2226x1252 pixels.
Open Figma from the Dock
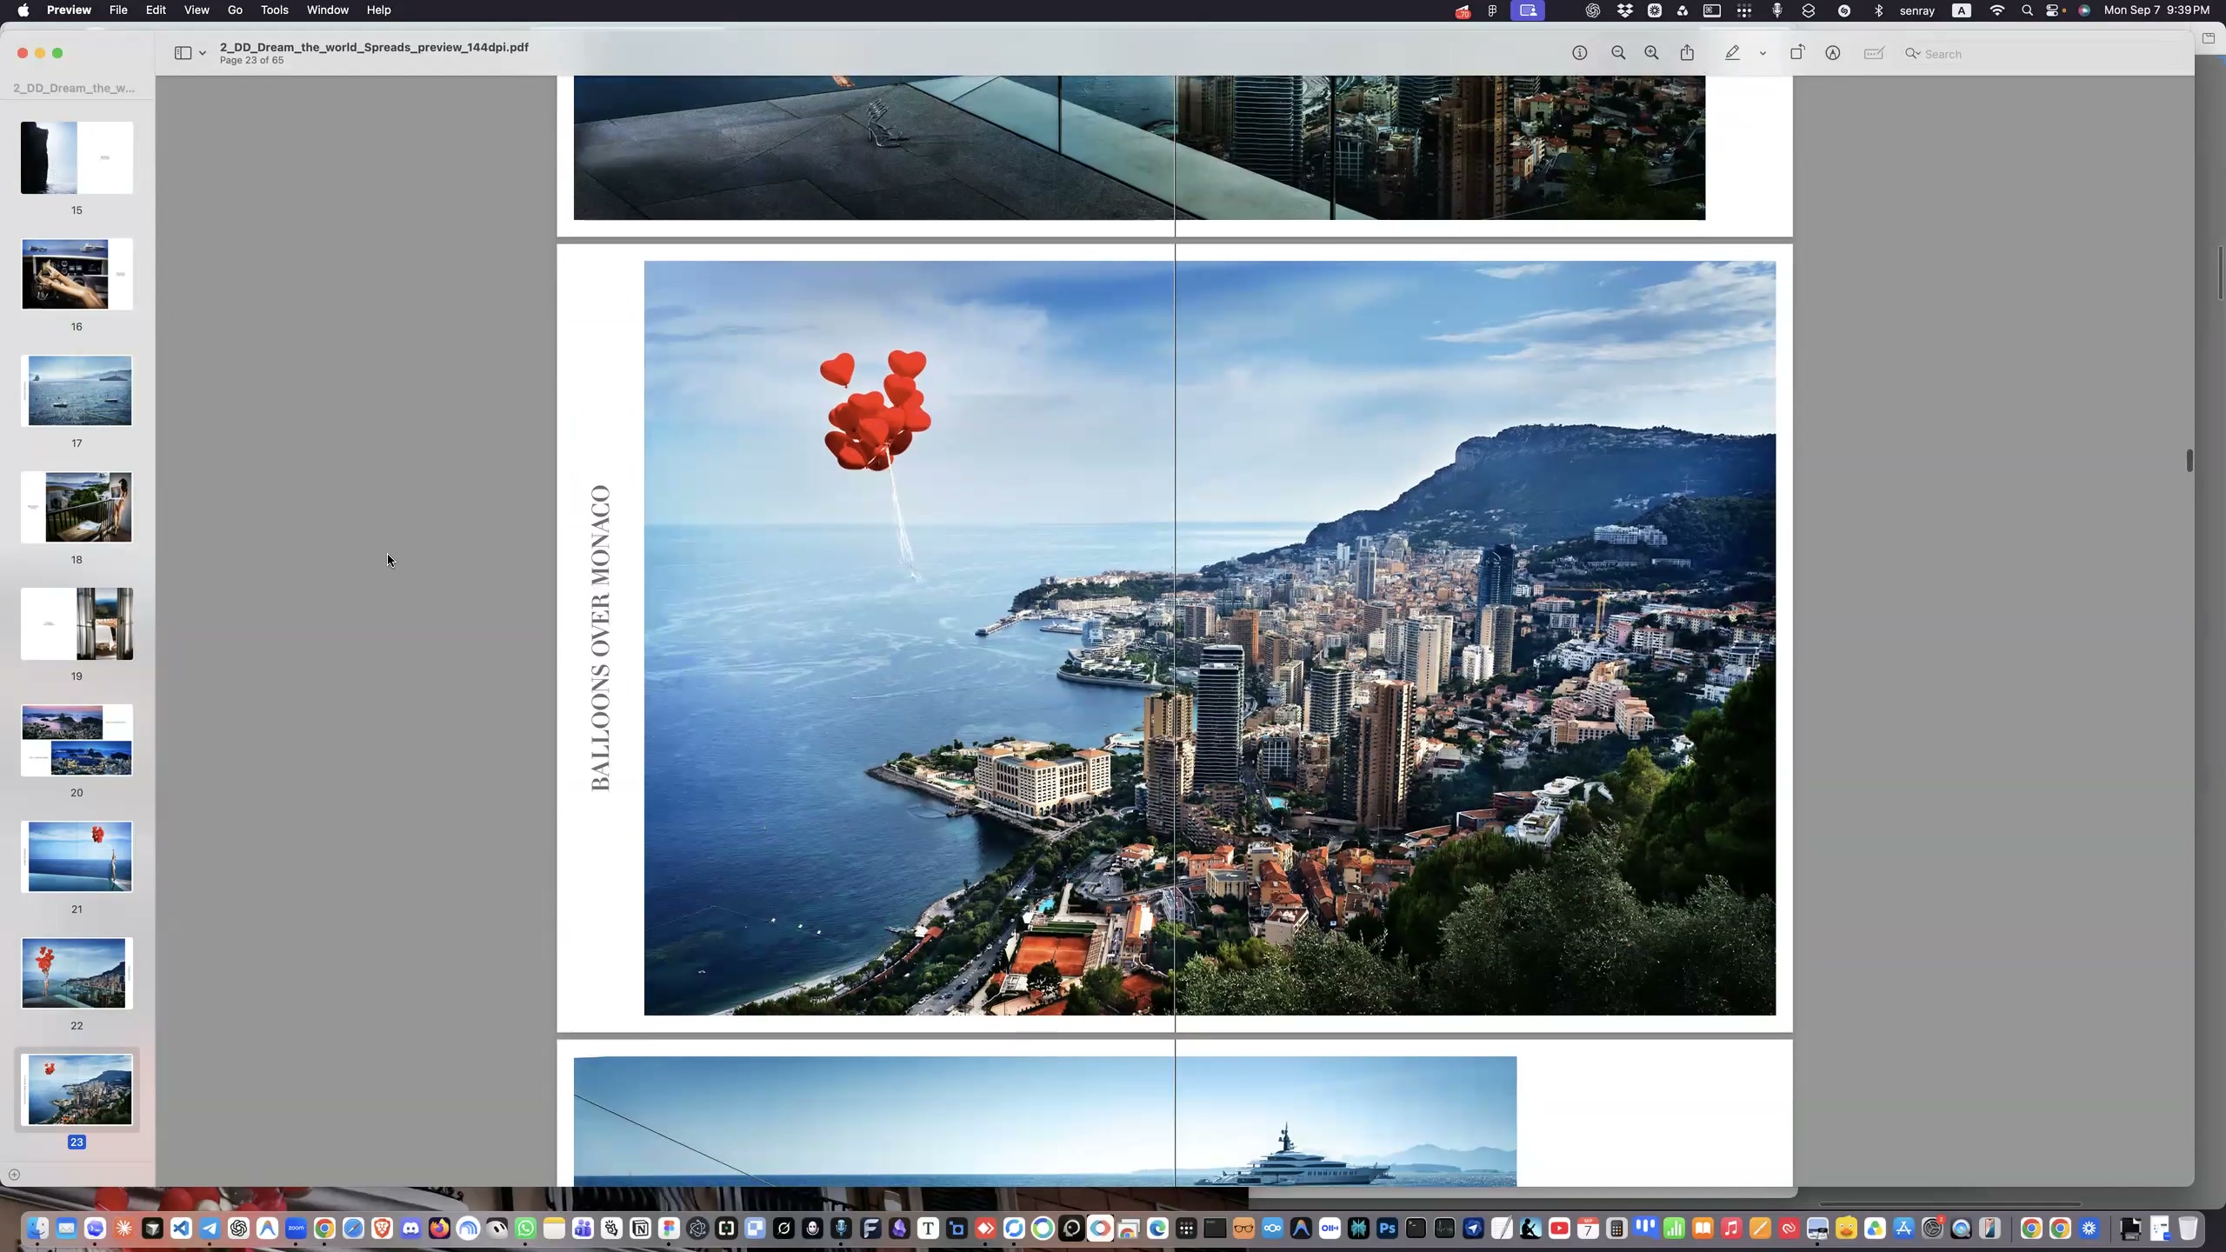click(x=669, y=1229)
